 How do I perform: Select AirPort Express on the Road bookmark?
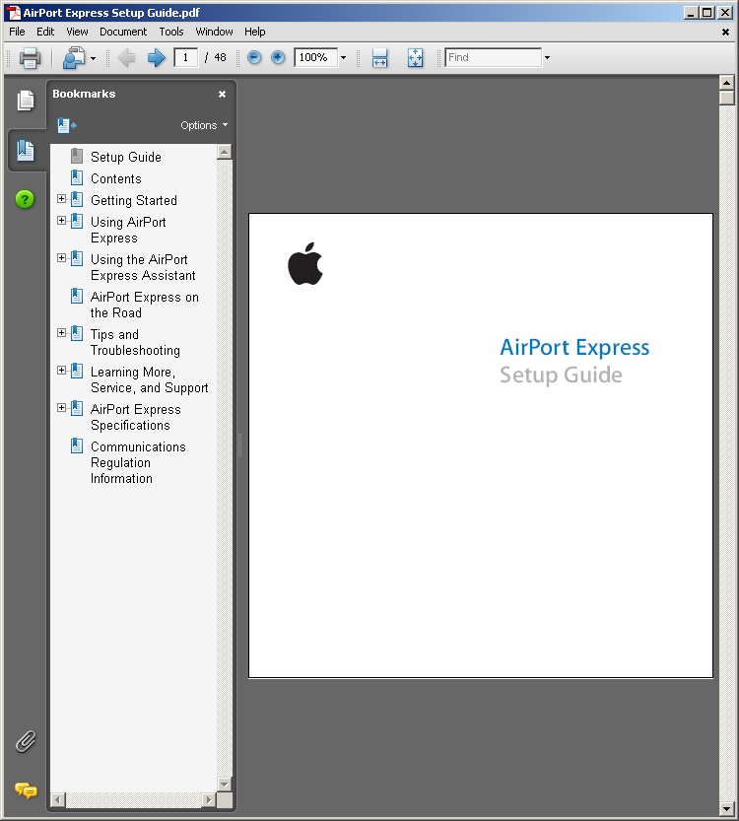(145, 305)
